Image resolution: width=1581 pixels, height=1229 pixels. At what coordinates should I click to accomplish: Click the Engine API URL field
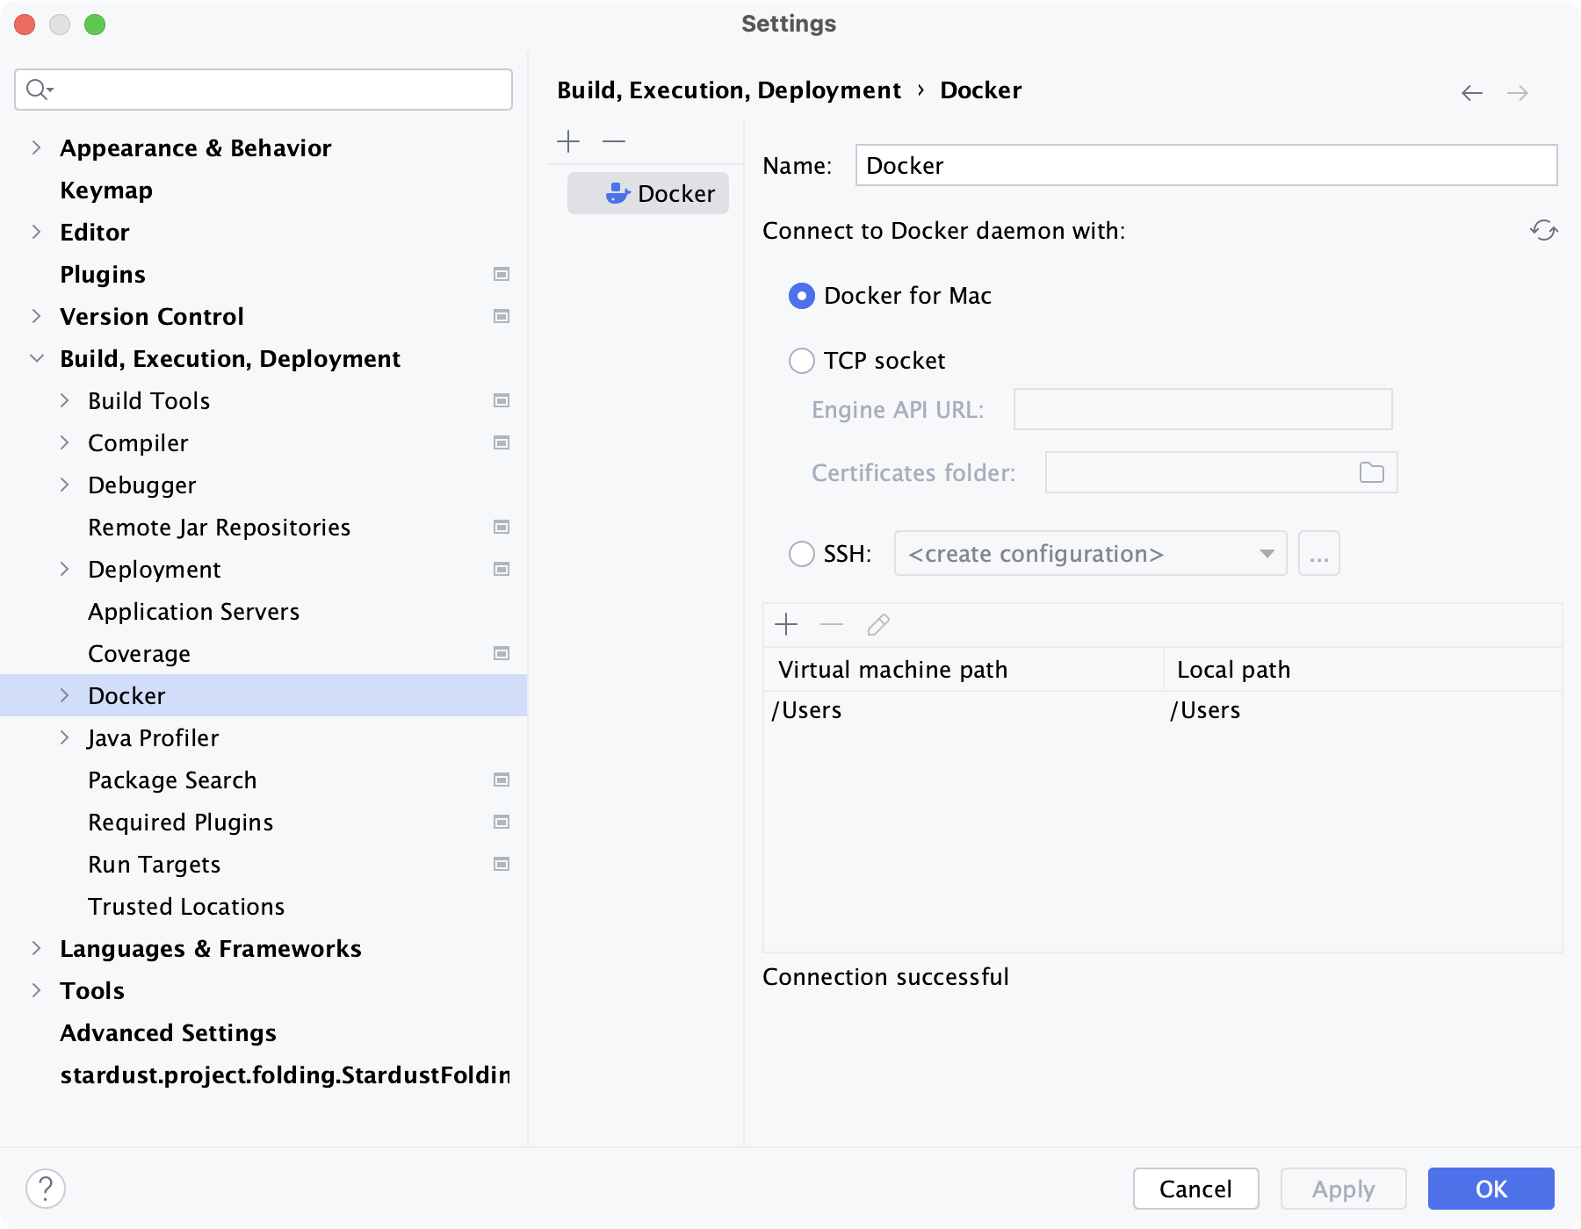point(1202,409)
